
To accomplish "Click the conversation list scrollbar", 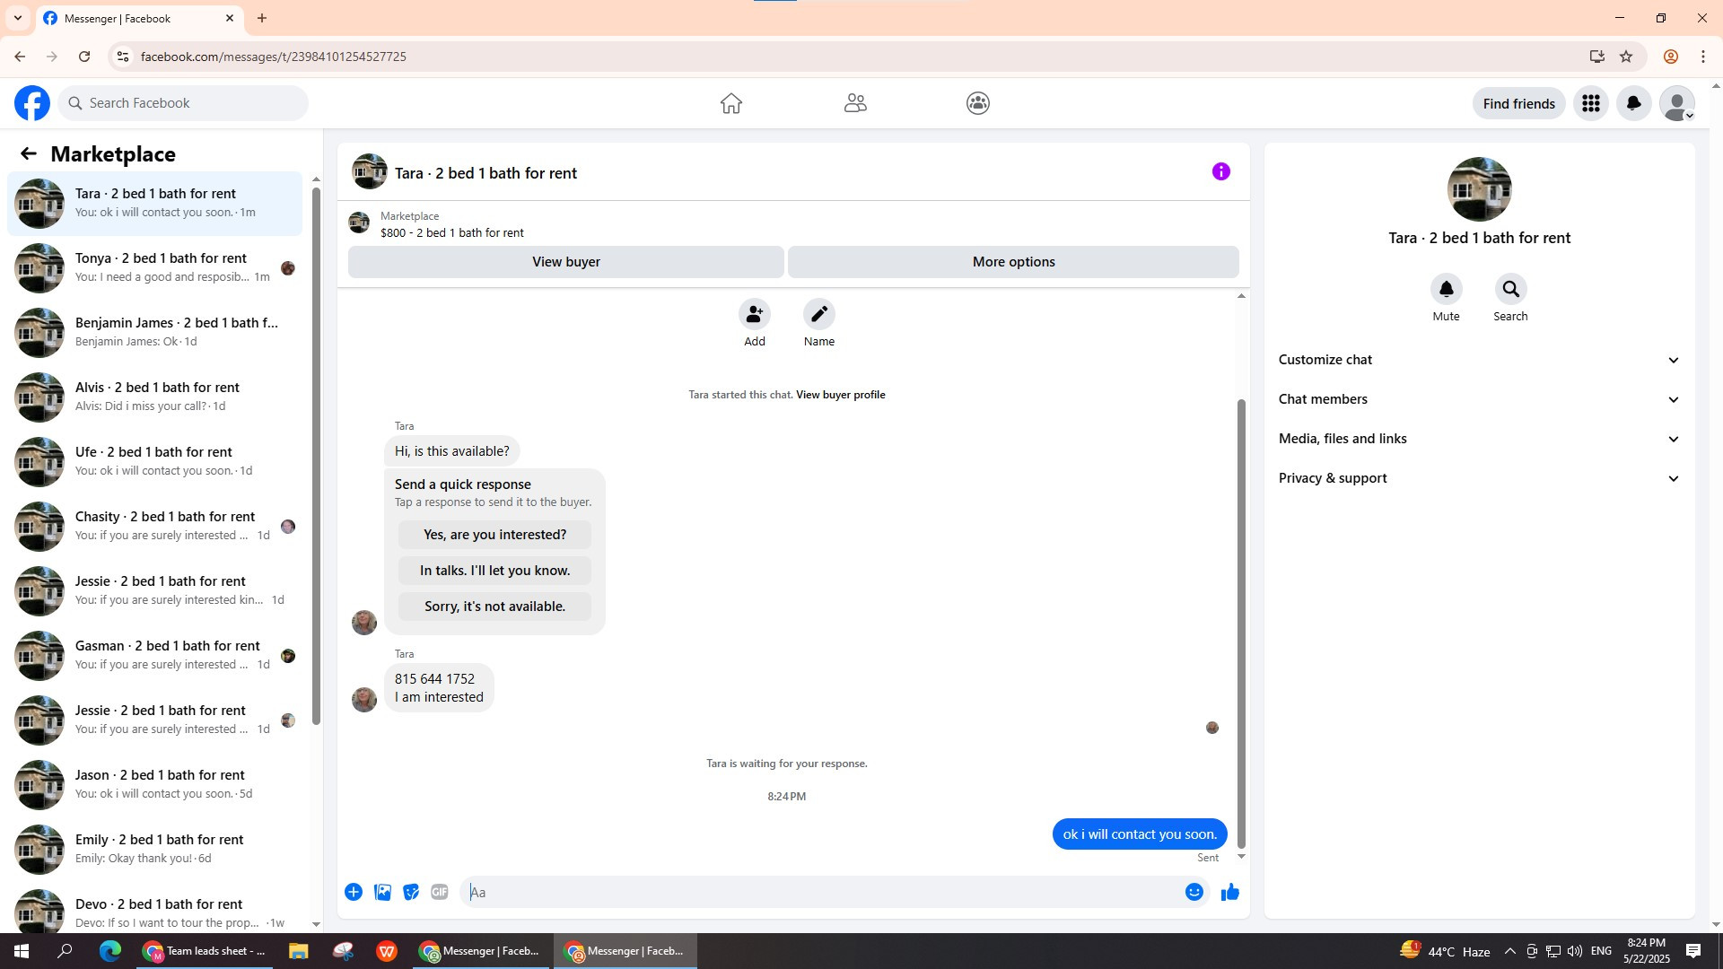I will point(316,456).
